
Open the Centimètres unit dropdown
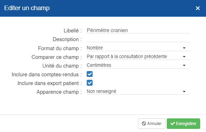pyautogui.click(x=138, y=65)
